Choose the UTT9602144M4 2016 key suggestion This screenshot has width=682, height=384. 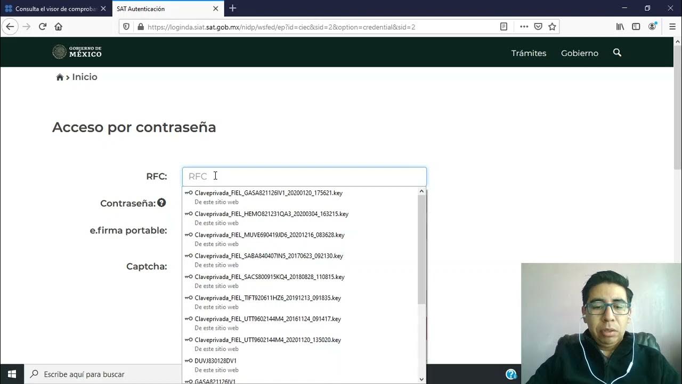300,323
